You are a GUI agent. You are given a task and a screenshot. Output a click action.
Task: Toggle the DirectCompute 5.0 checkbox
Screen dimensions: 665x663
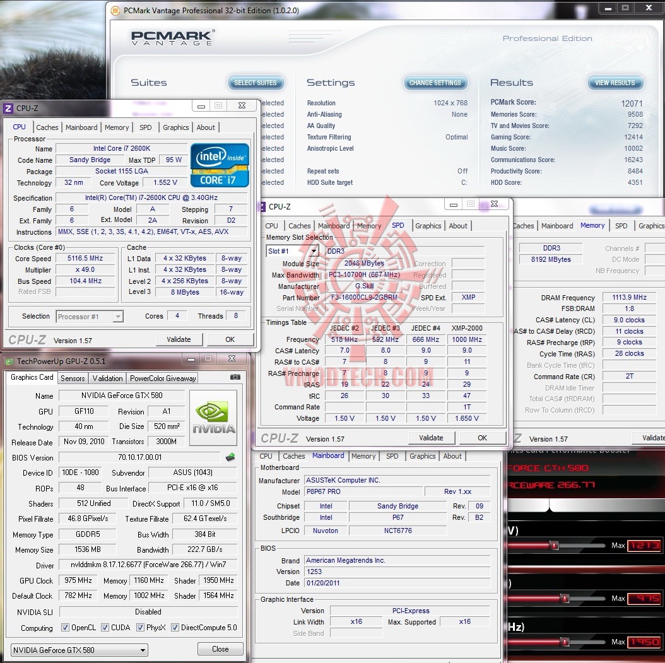(175, 628)
